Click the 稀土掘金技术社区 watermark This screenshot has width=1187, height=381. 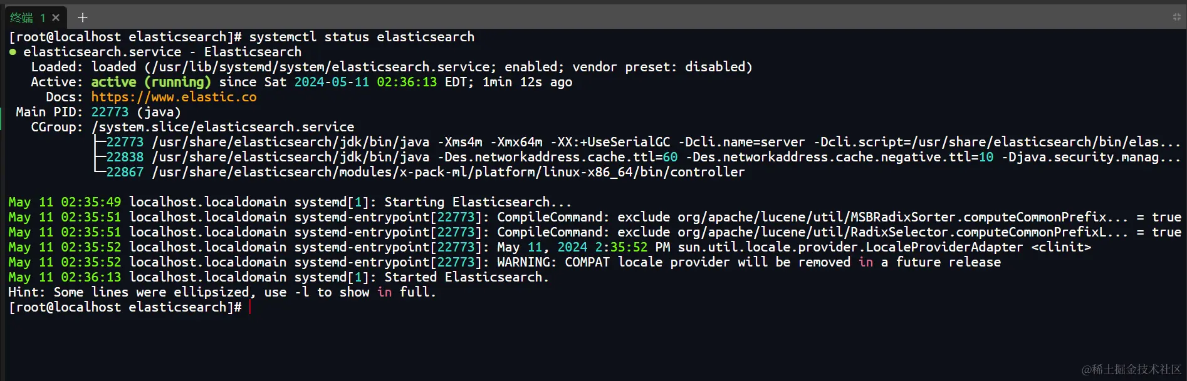[x=1131, y=369]
